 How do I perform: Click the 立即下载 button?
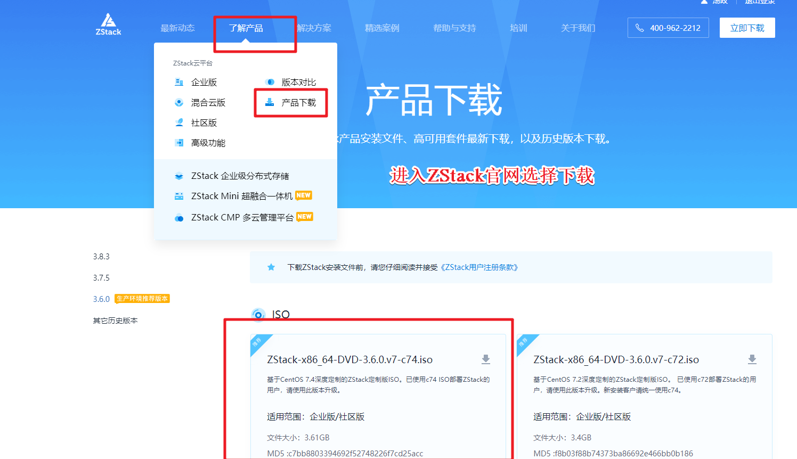(x=747, y=27)
